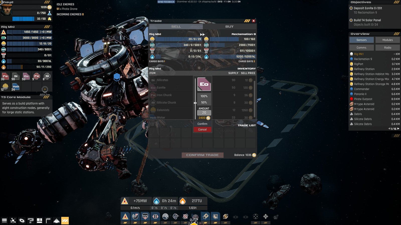Select the second hotbar icon with curved arrow

135,216
